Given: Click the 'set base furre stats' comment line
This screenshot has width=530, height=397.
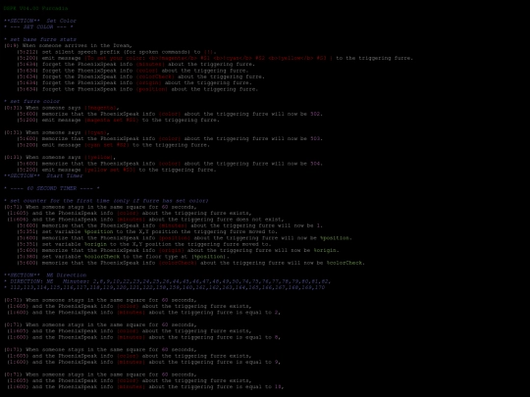Looking at the screenshot, I should point(40,39).
